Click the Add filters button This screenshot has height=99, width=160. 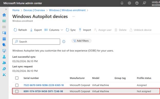pos(81,41)
